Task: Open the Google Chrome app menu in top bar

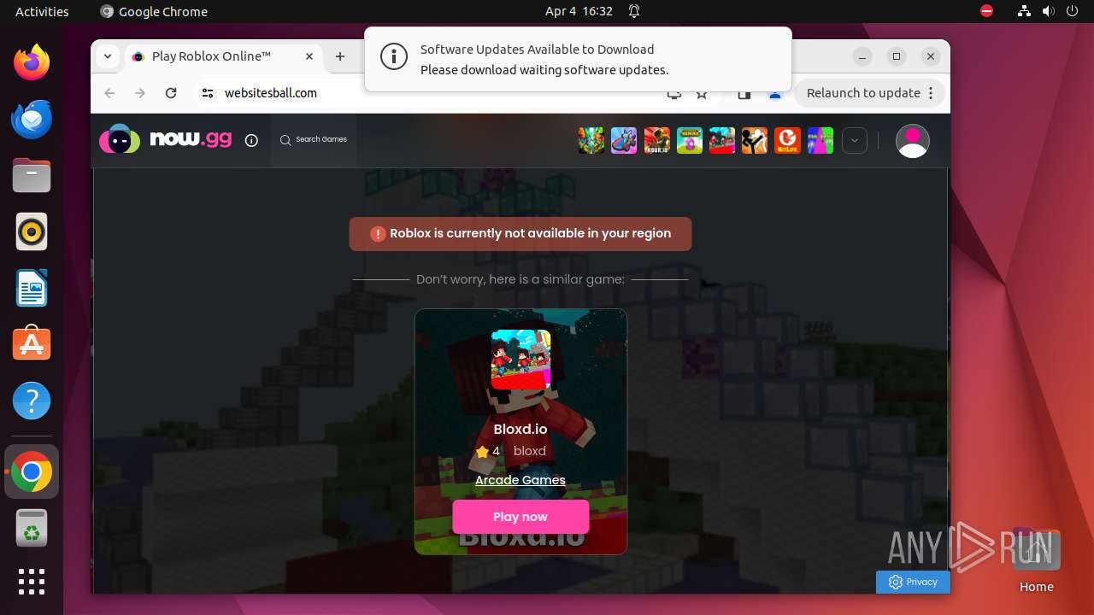Action: [x=154, y=11]
